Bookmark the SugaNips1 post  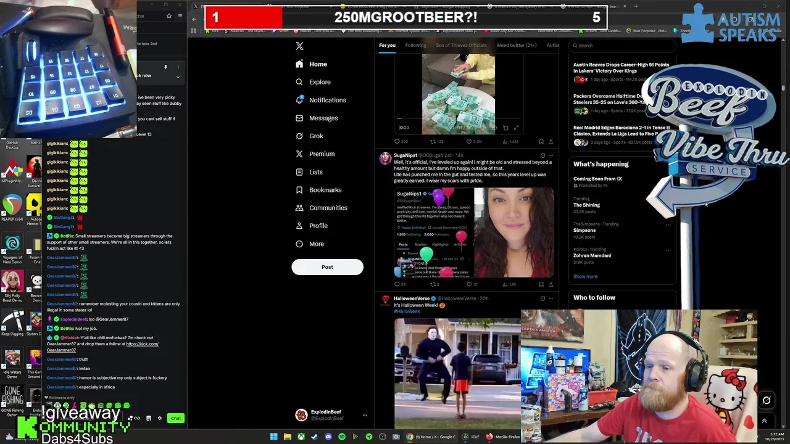[541, 284]
